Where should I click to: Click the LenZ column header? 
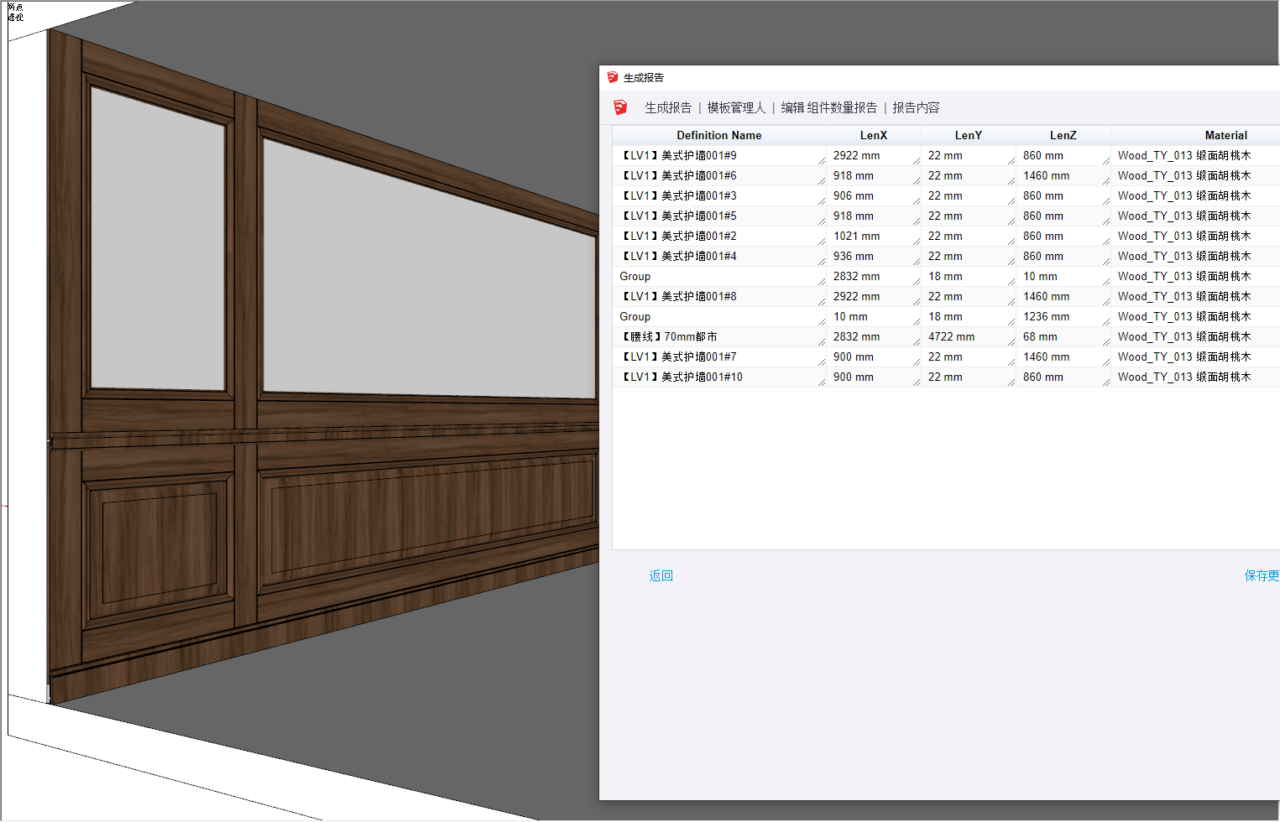pyautogui.click(x=1063, y=135)
